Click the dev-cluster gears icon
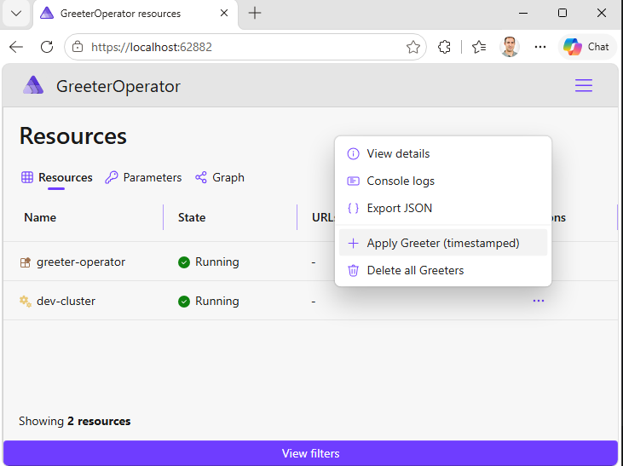623x466 pixels. point(26,301)
